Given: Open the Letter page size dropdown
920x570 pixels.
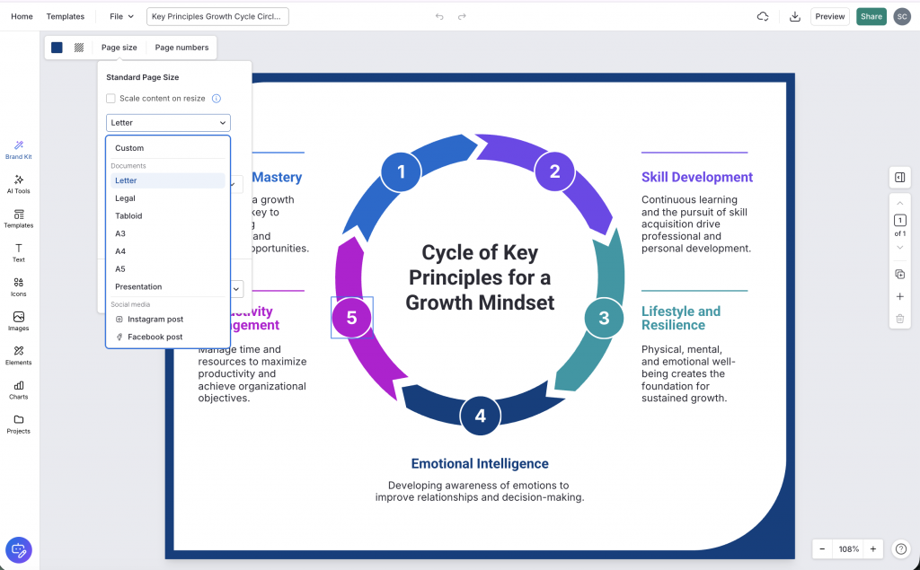Looking at the screenshot, I should (x=167, y=122).
